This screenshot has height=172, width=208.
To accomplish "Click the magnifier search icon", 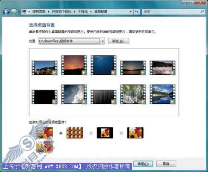I will tap(202, 12).
